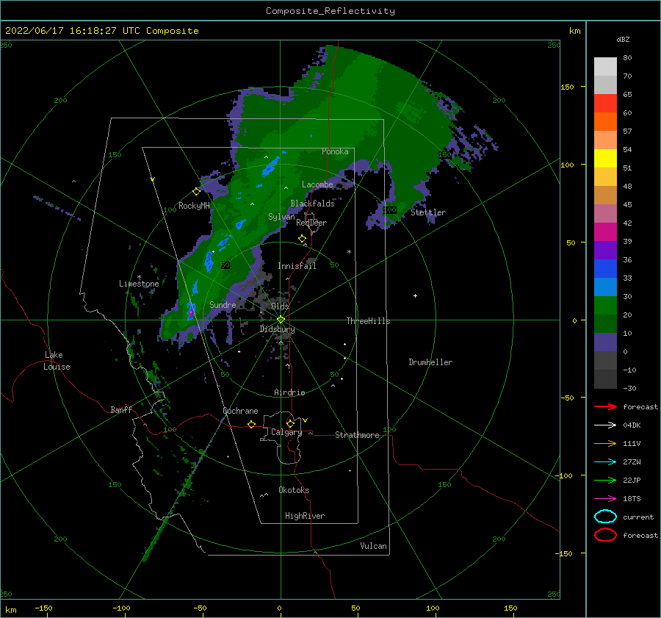The width and height of the screenshot is (661, 618).
Task: Click the yellow diamond marker near RedDeer
Action: (x=302, y=239)
